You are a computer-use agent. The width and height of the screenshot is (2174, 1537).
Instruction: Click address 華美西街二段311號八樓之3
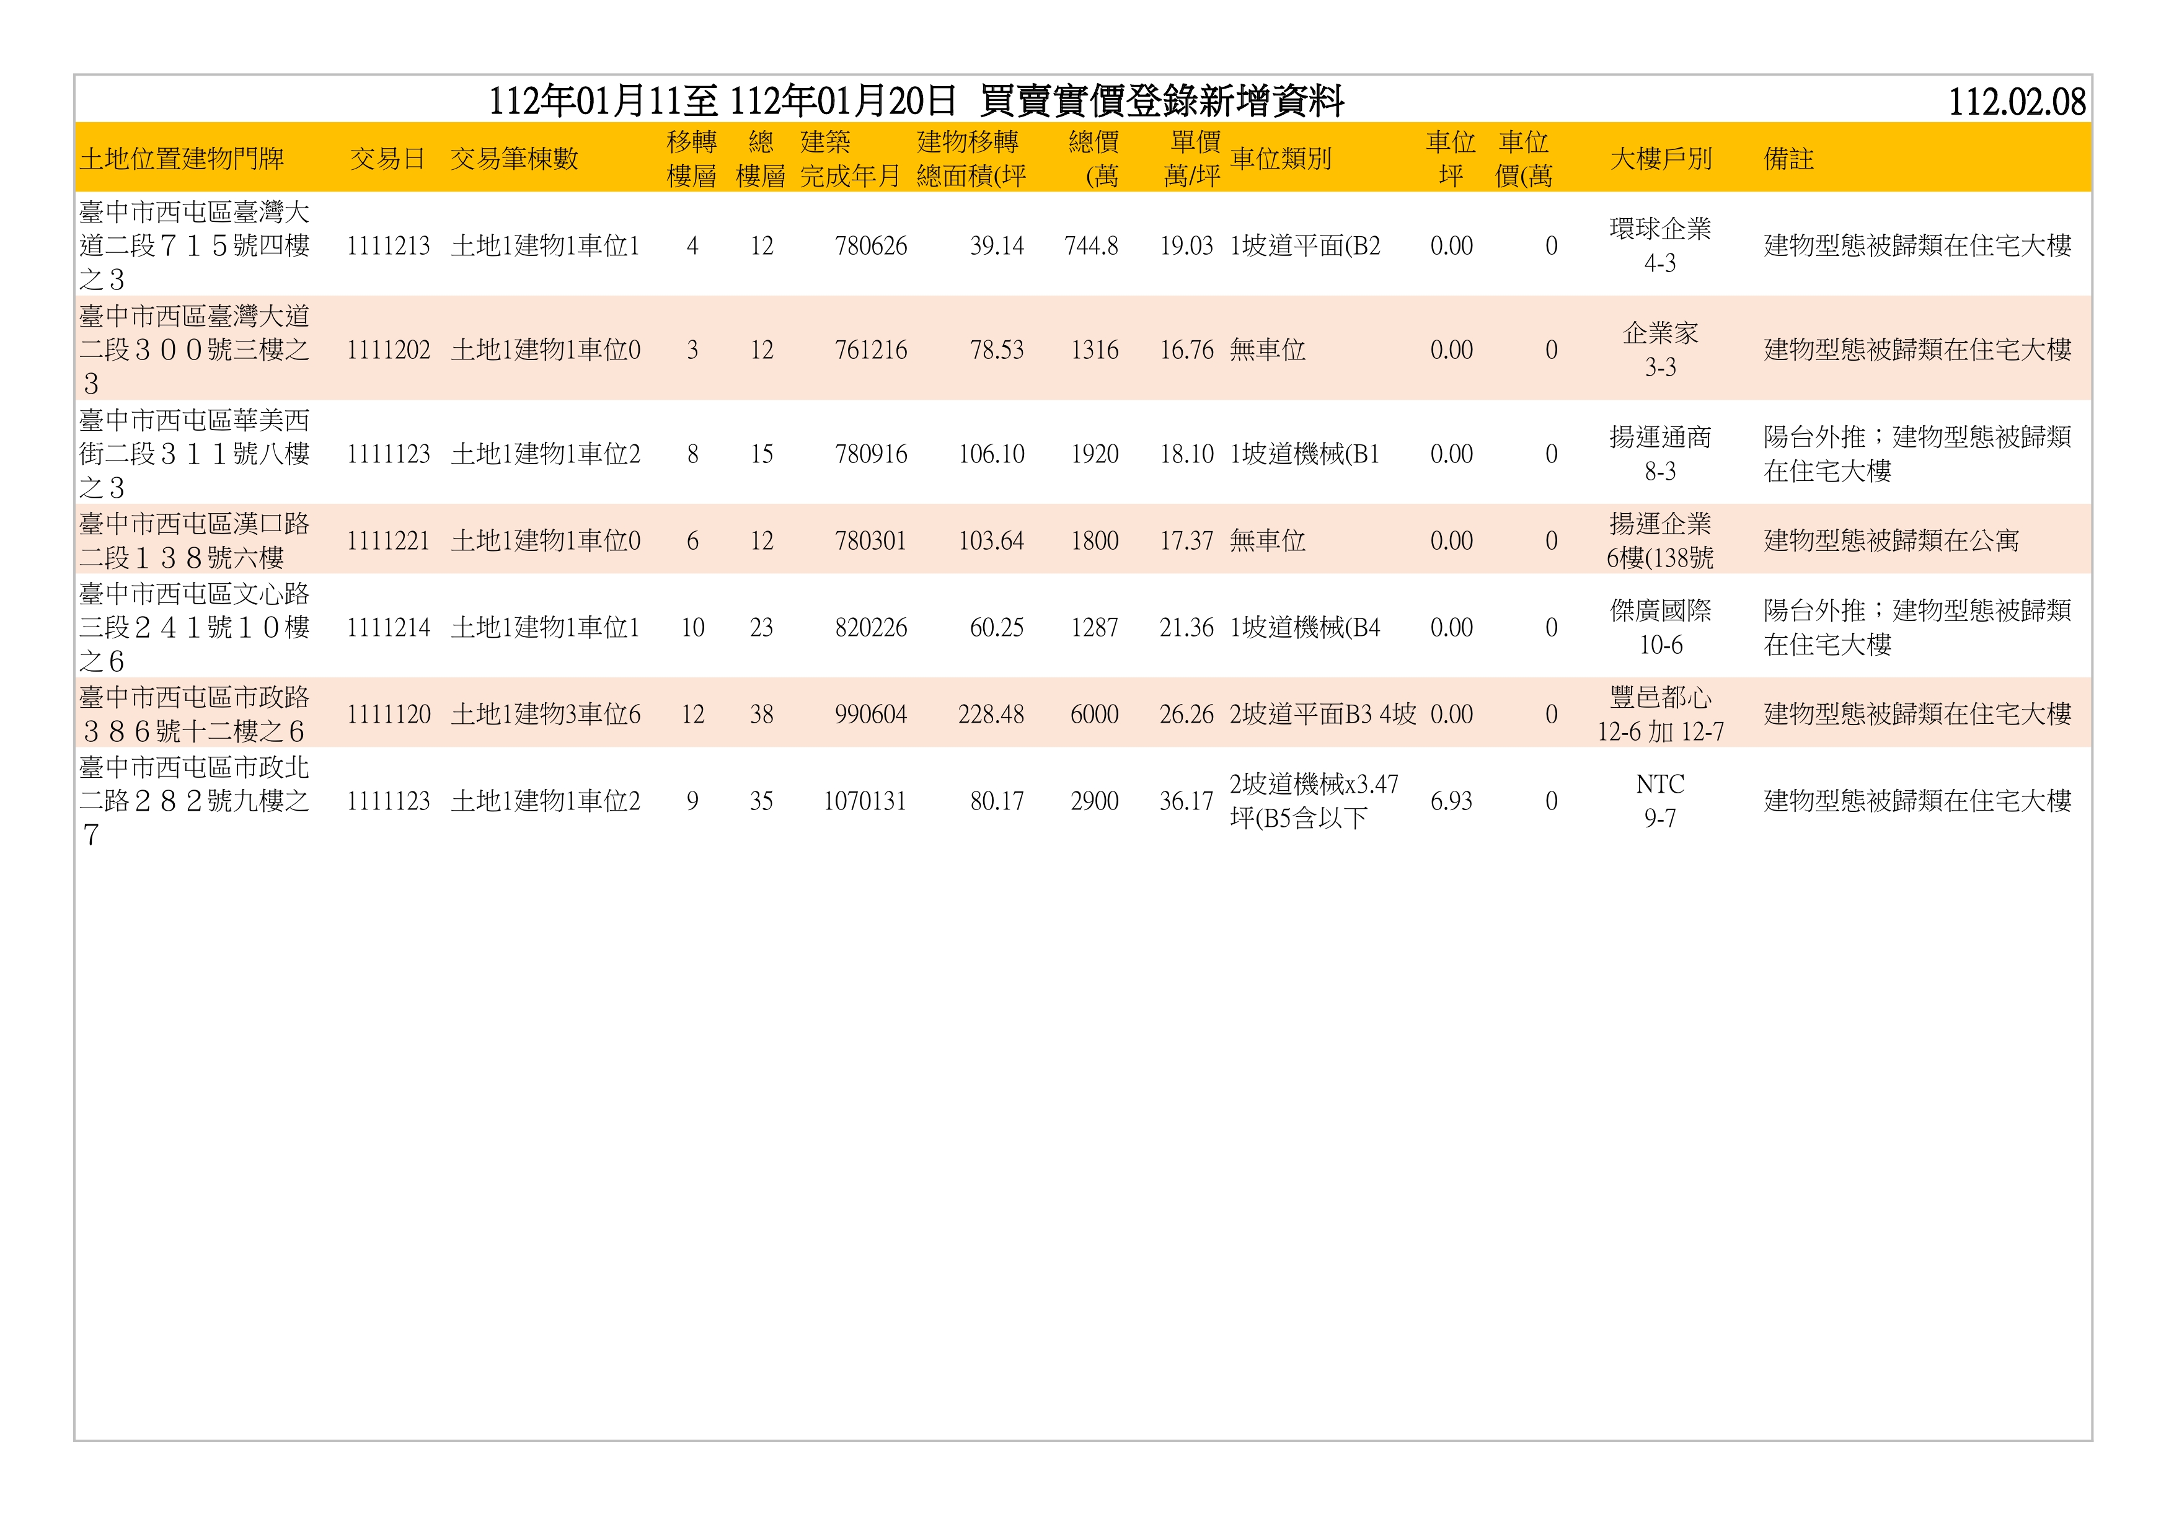point(194,453)
